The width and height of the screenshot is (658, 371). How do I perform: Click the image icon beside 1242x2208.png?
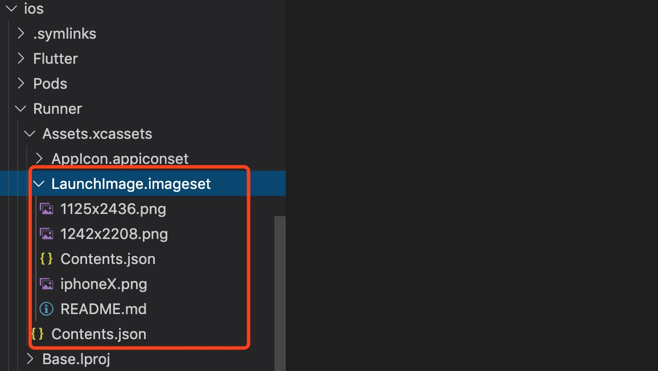point(47,234)
